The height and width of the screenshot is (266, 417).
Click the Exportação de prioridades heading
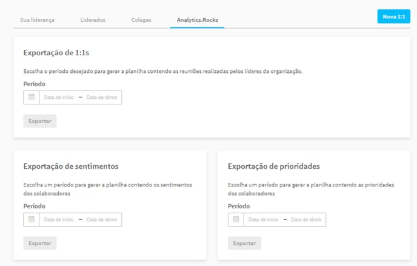(x=273, y=166)
